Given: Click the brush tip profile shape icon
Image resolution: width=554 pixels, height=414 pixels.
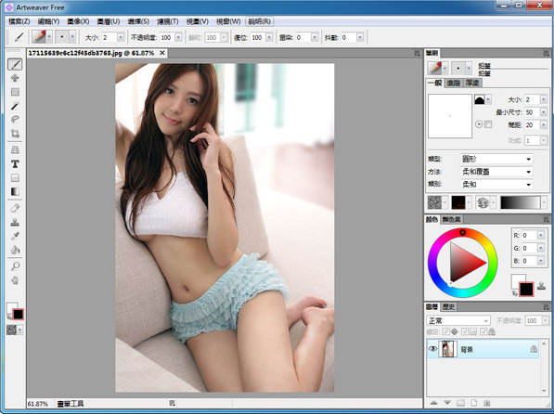Looking at the screenshot, I should (x=480, y=99).
